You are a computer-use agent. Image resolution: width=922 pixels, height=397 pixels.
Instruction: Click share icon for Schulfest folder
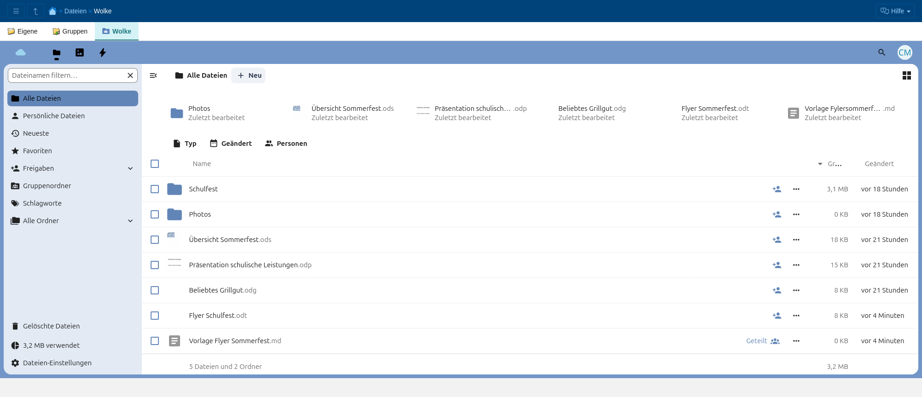click(x=776, y=189)
